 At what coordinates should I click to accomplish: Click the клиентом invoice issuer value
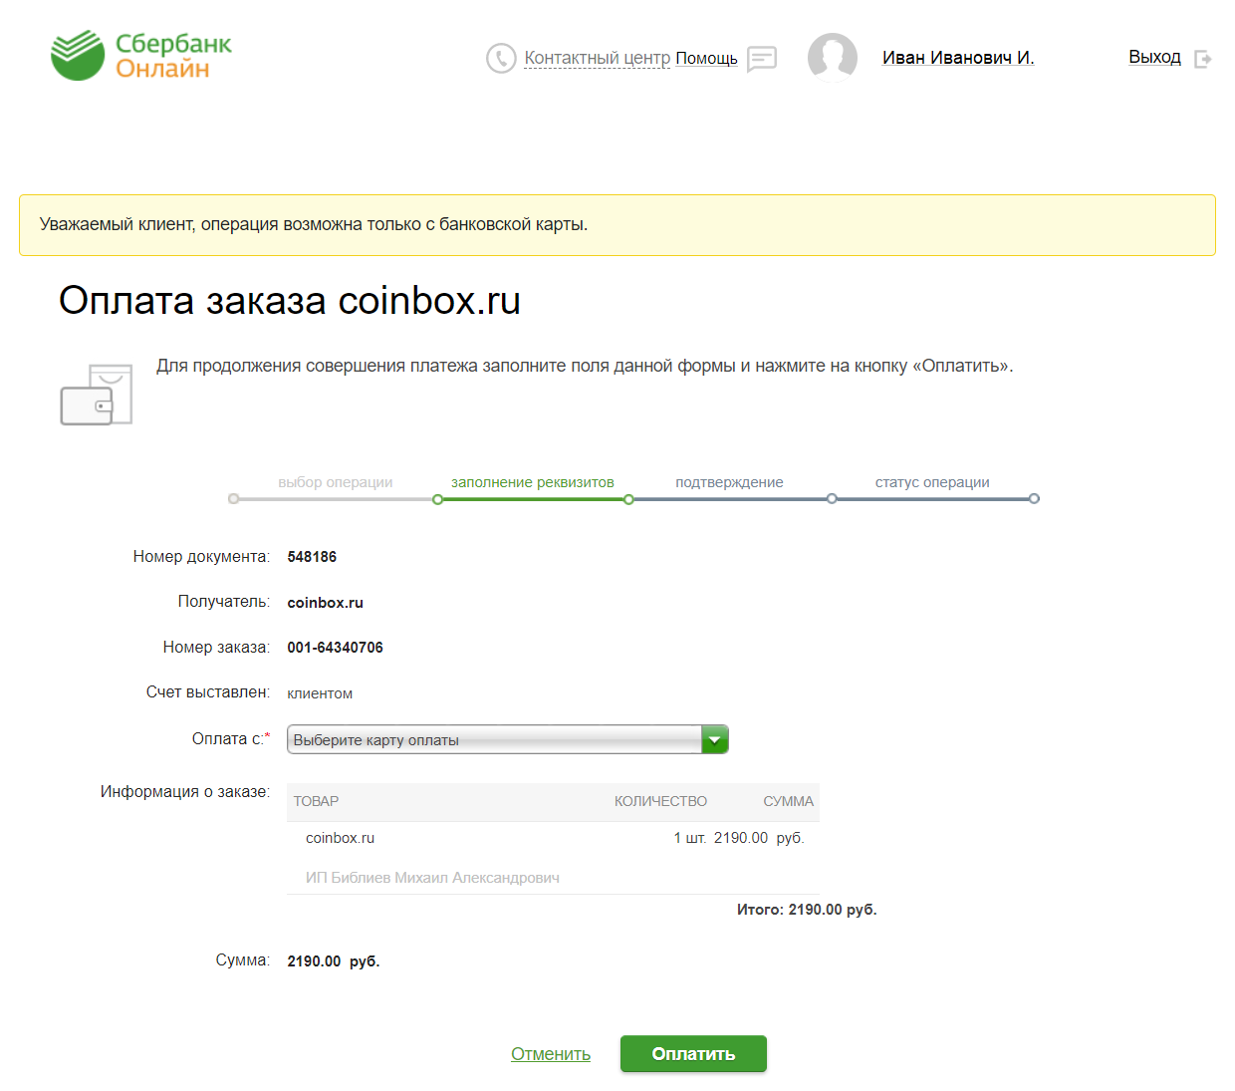(x=320, y=693)
